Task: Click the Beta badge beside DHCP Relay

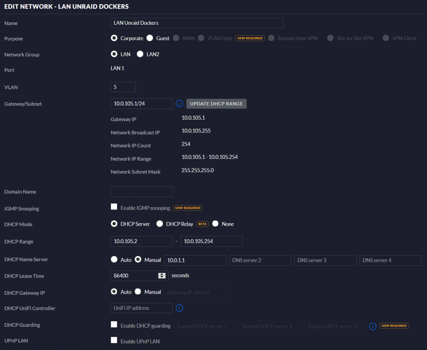Action: (x=202, y=224)
